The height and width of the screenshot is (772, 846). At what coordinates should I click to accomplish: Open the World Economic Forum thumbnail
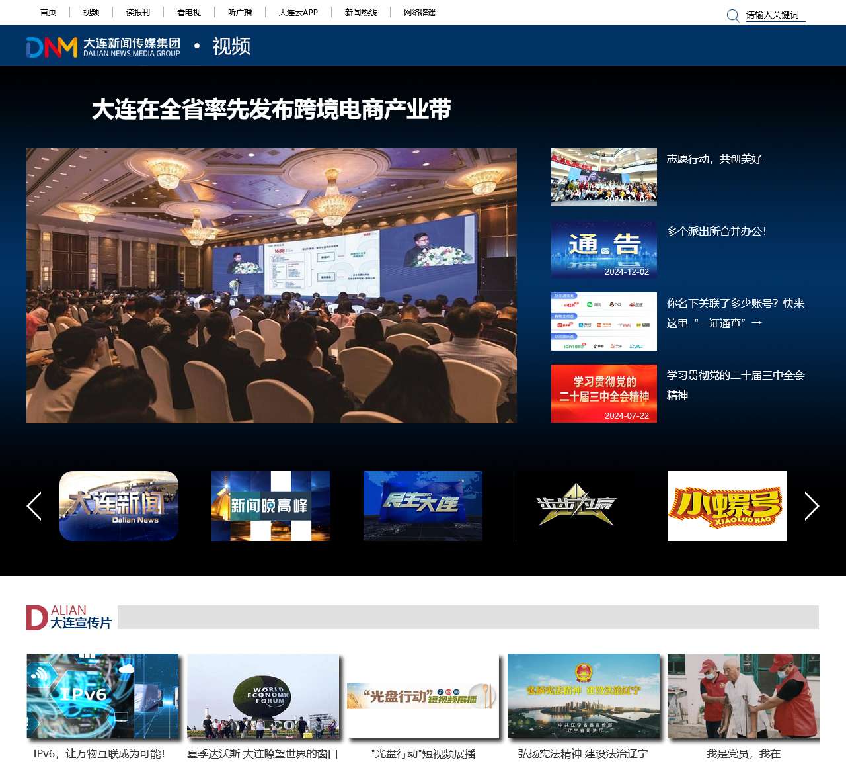coord(263,696)
